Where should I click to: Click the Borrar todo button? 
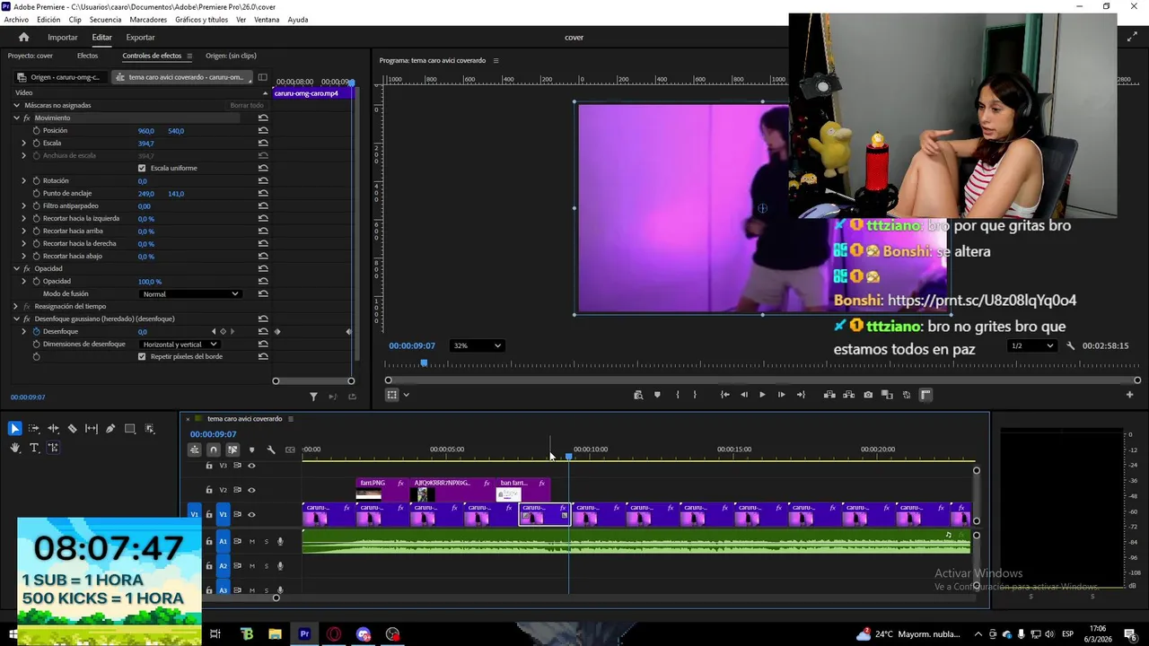pos(247,106)
